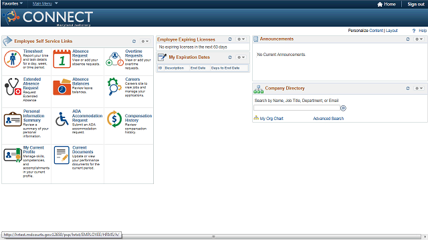Open ADA Accommodation Request link
The height and width of the screenshot is (240, 428).
click(x=87, y=115)
